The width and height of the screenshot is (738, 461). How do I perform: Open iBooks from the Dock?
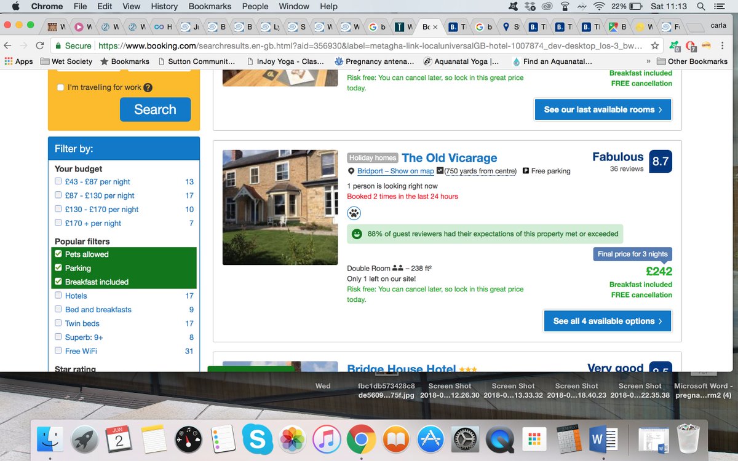coord(396,440)
